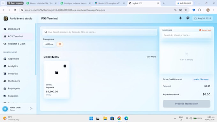Click the Products box icon
The image size is (217, 122).
[x=5, y=74]
